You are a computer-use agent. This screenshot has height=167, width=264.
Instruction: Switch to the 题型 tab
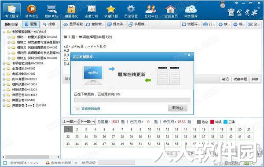(31, 24)
